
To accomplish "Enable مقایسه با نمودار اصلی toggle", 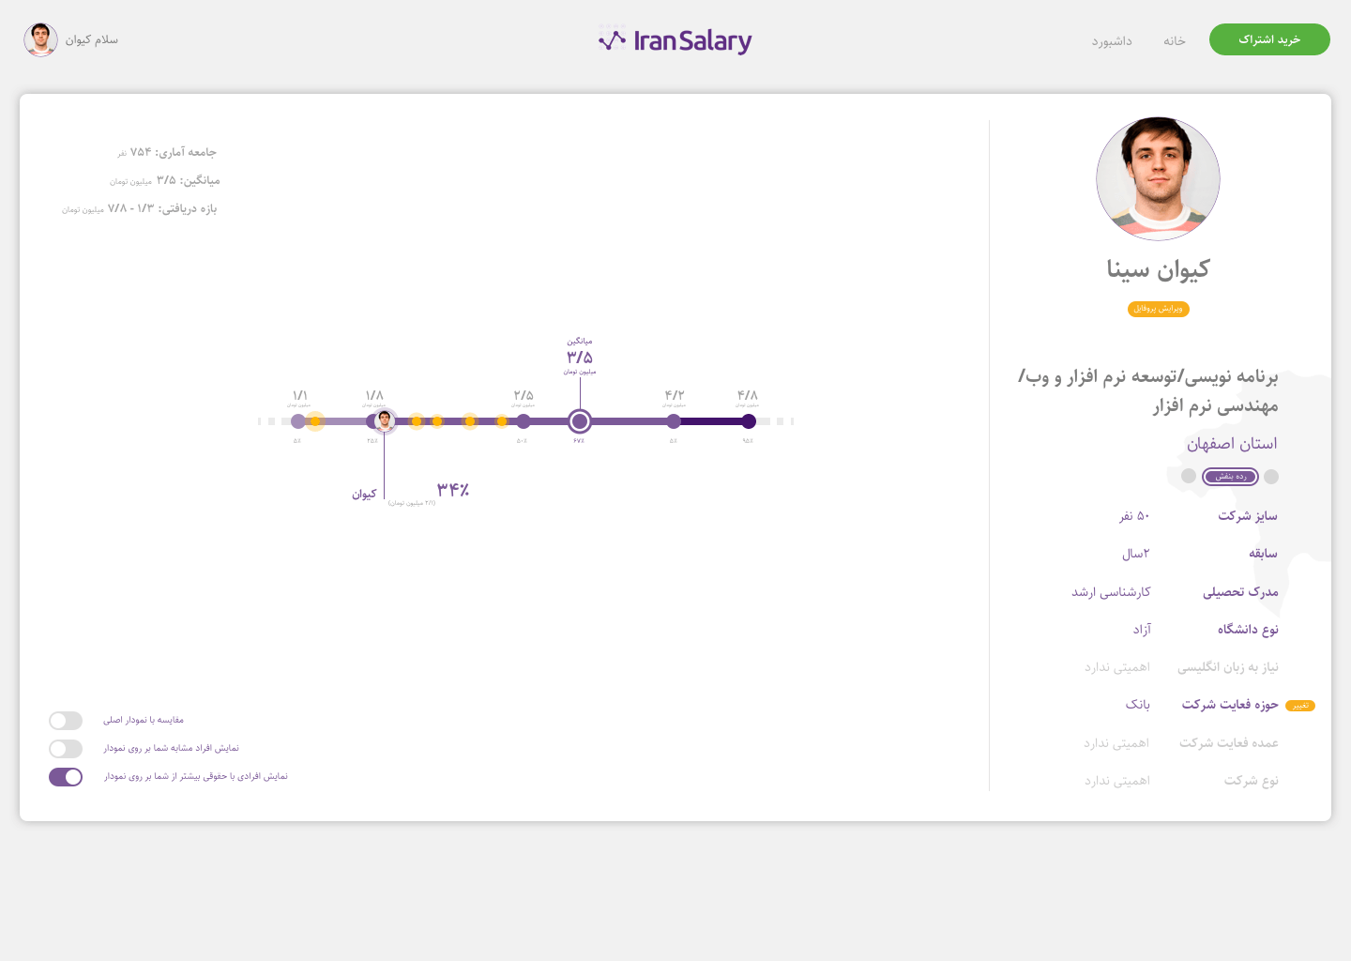I will [66, 721].
